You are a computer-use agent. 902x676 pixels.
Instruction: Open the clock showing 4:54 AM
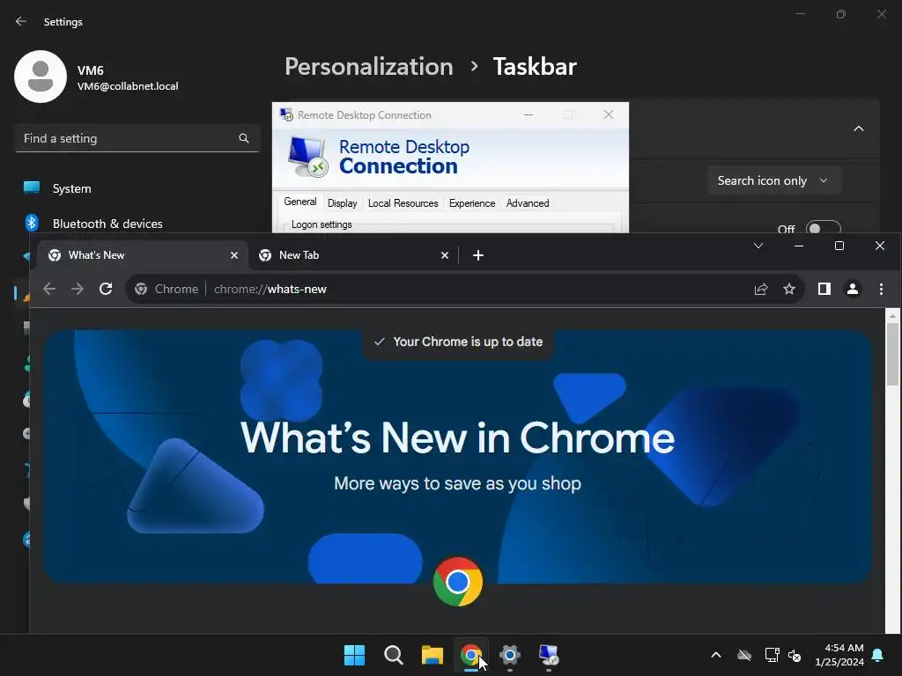(839, 655)
